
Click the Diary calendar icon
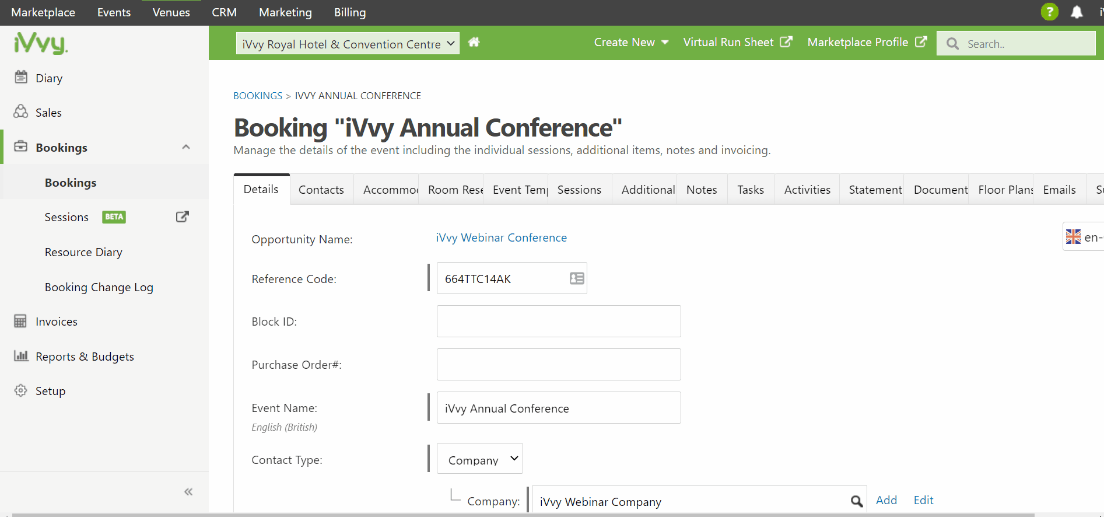pos(21,77)
